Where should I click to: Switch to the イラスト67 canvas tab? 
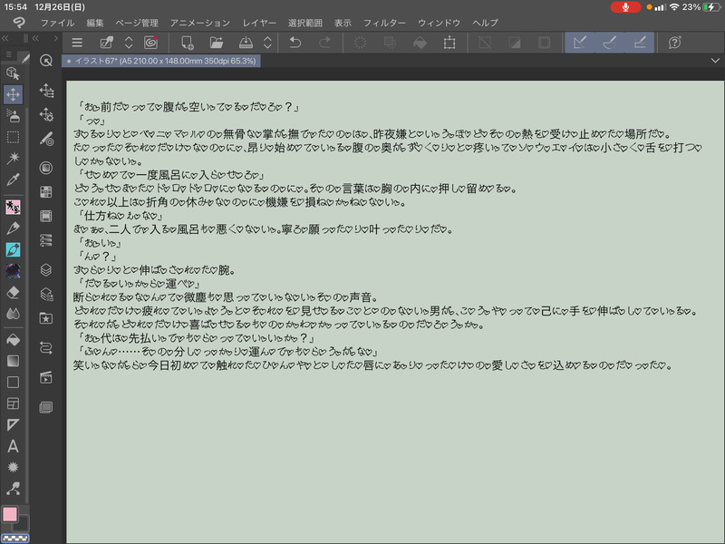[161, 61]
